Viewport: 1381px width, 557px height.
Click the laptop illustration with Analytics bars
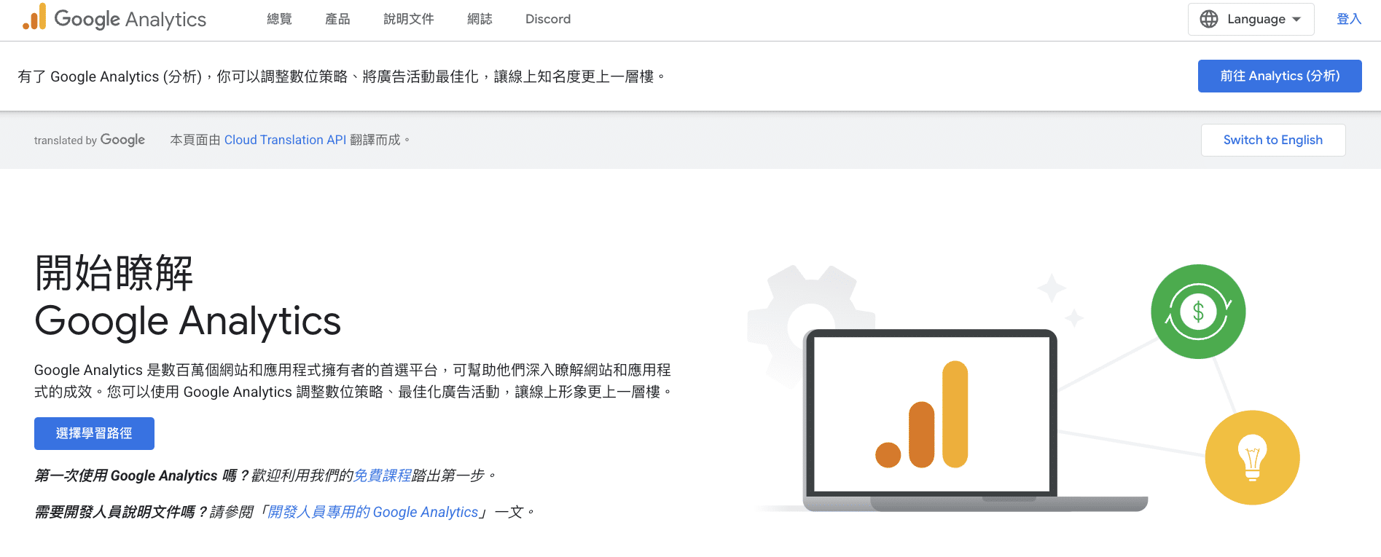click(x=975, y=420)
